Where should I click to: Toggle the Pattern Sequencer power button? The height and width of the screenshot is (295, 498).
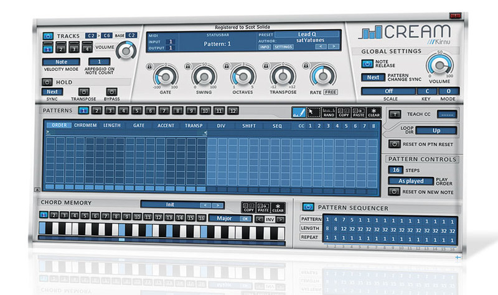click(308, 207)
